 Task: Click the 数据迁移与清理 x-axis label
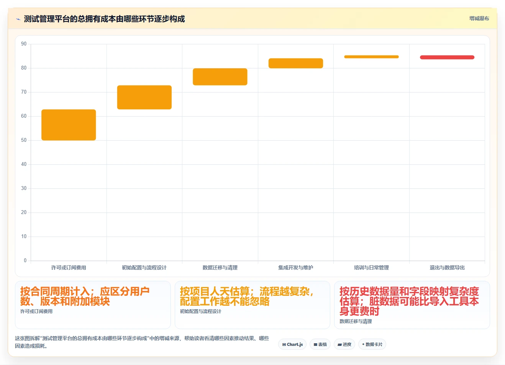point(220,268)
